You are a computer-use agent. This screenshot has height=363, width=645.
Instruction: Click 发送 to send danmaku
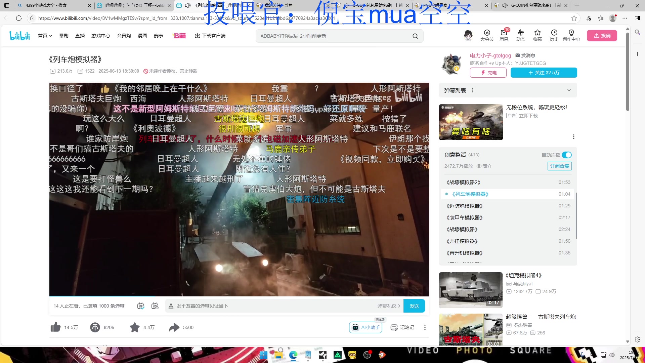click(x=414, y=306)
